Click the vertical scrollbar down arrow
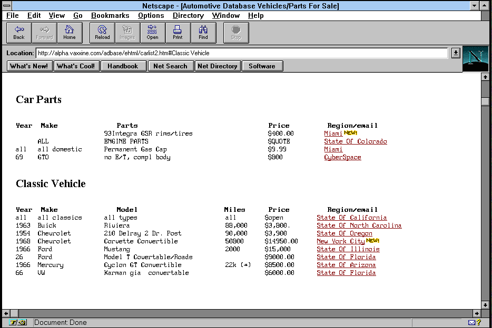The height and width of the screenshot is (328, 492). point(485,305)
